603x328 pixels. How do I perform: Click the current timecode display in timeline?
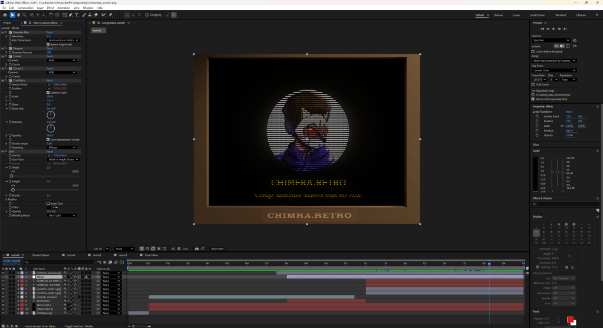[12, 261]
